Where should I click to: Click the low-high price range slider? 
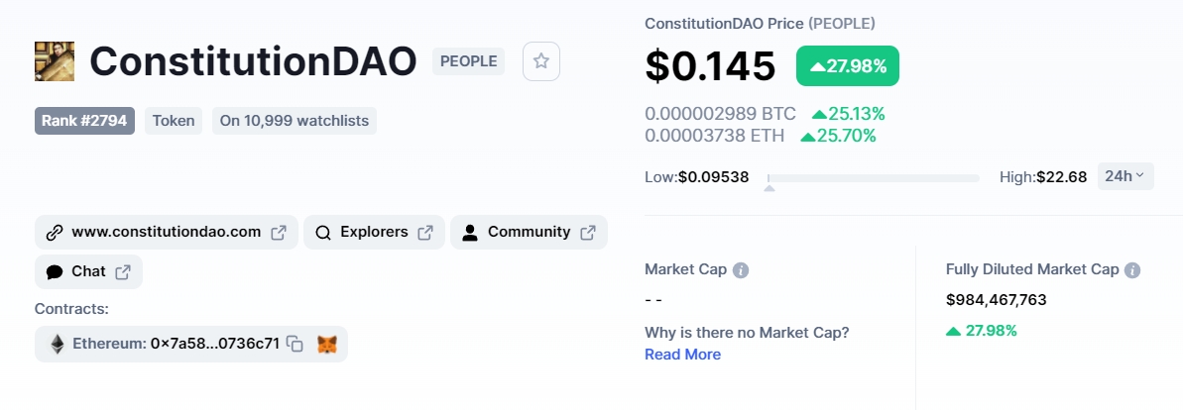coord(873,178)
